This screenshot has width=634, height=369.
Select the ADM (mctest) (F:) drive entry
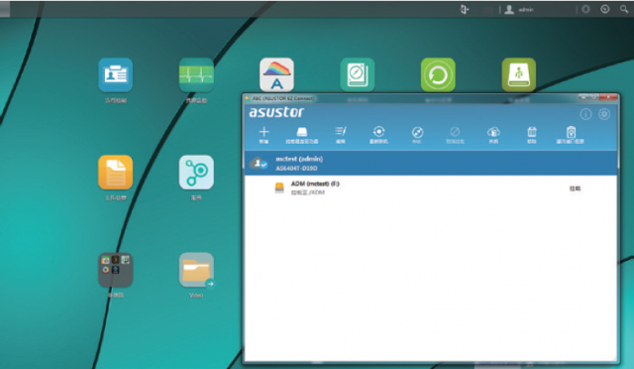point(431,187)
